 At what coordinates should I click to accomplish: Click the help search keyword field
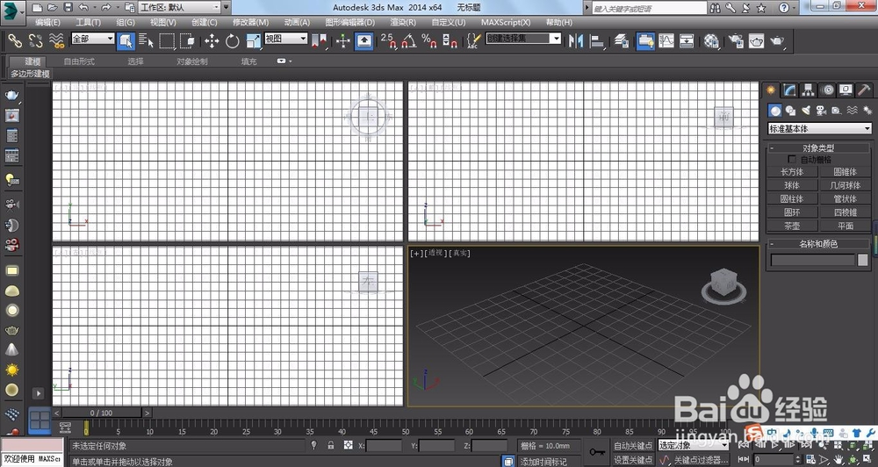pyautogui.click(x=649, y=8)
